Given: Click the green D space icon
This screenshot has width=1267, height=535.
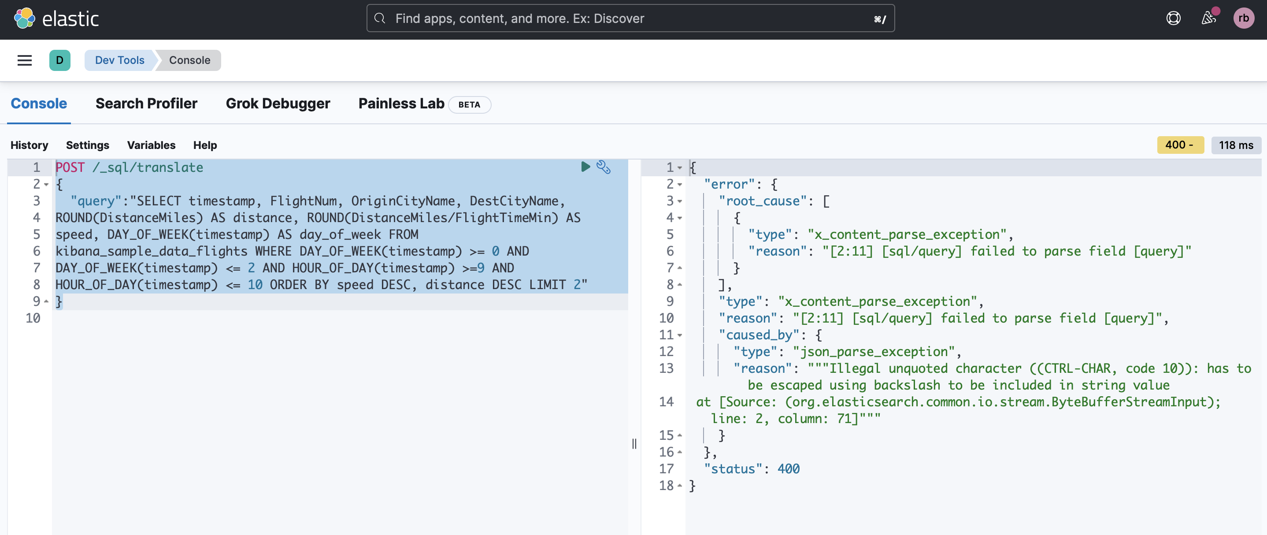Looking at the screenshot, I should point(60,60).
